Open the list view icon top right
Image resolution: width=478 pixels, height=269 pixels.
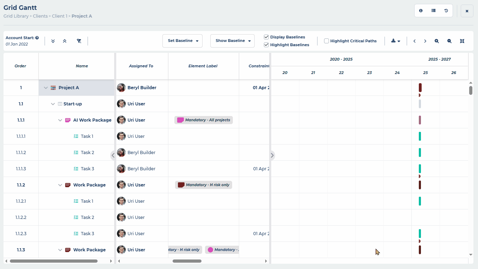433,10
